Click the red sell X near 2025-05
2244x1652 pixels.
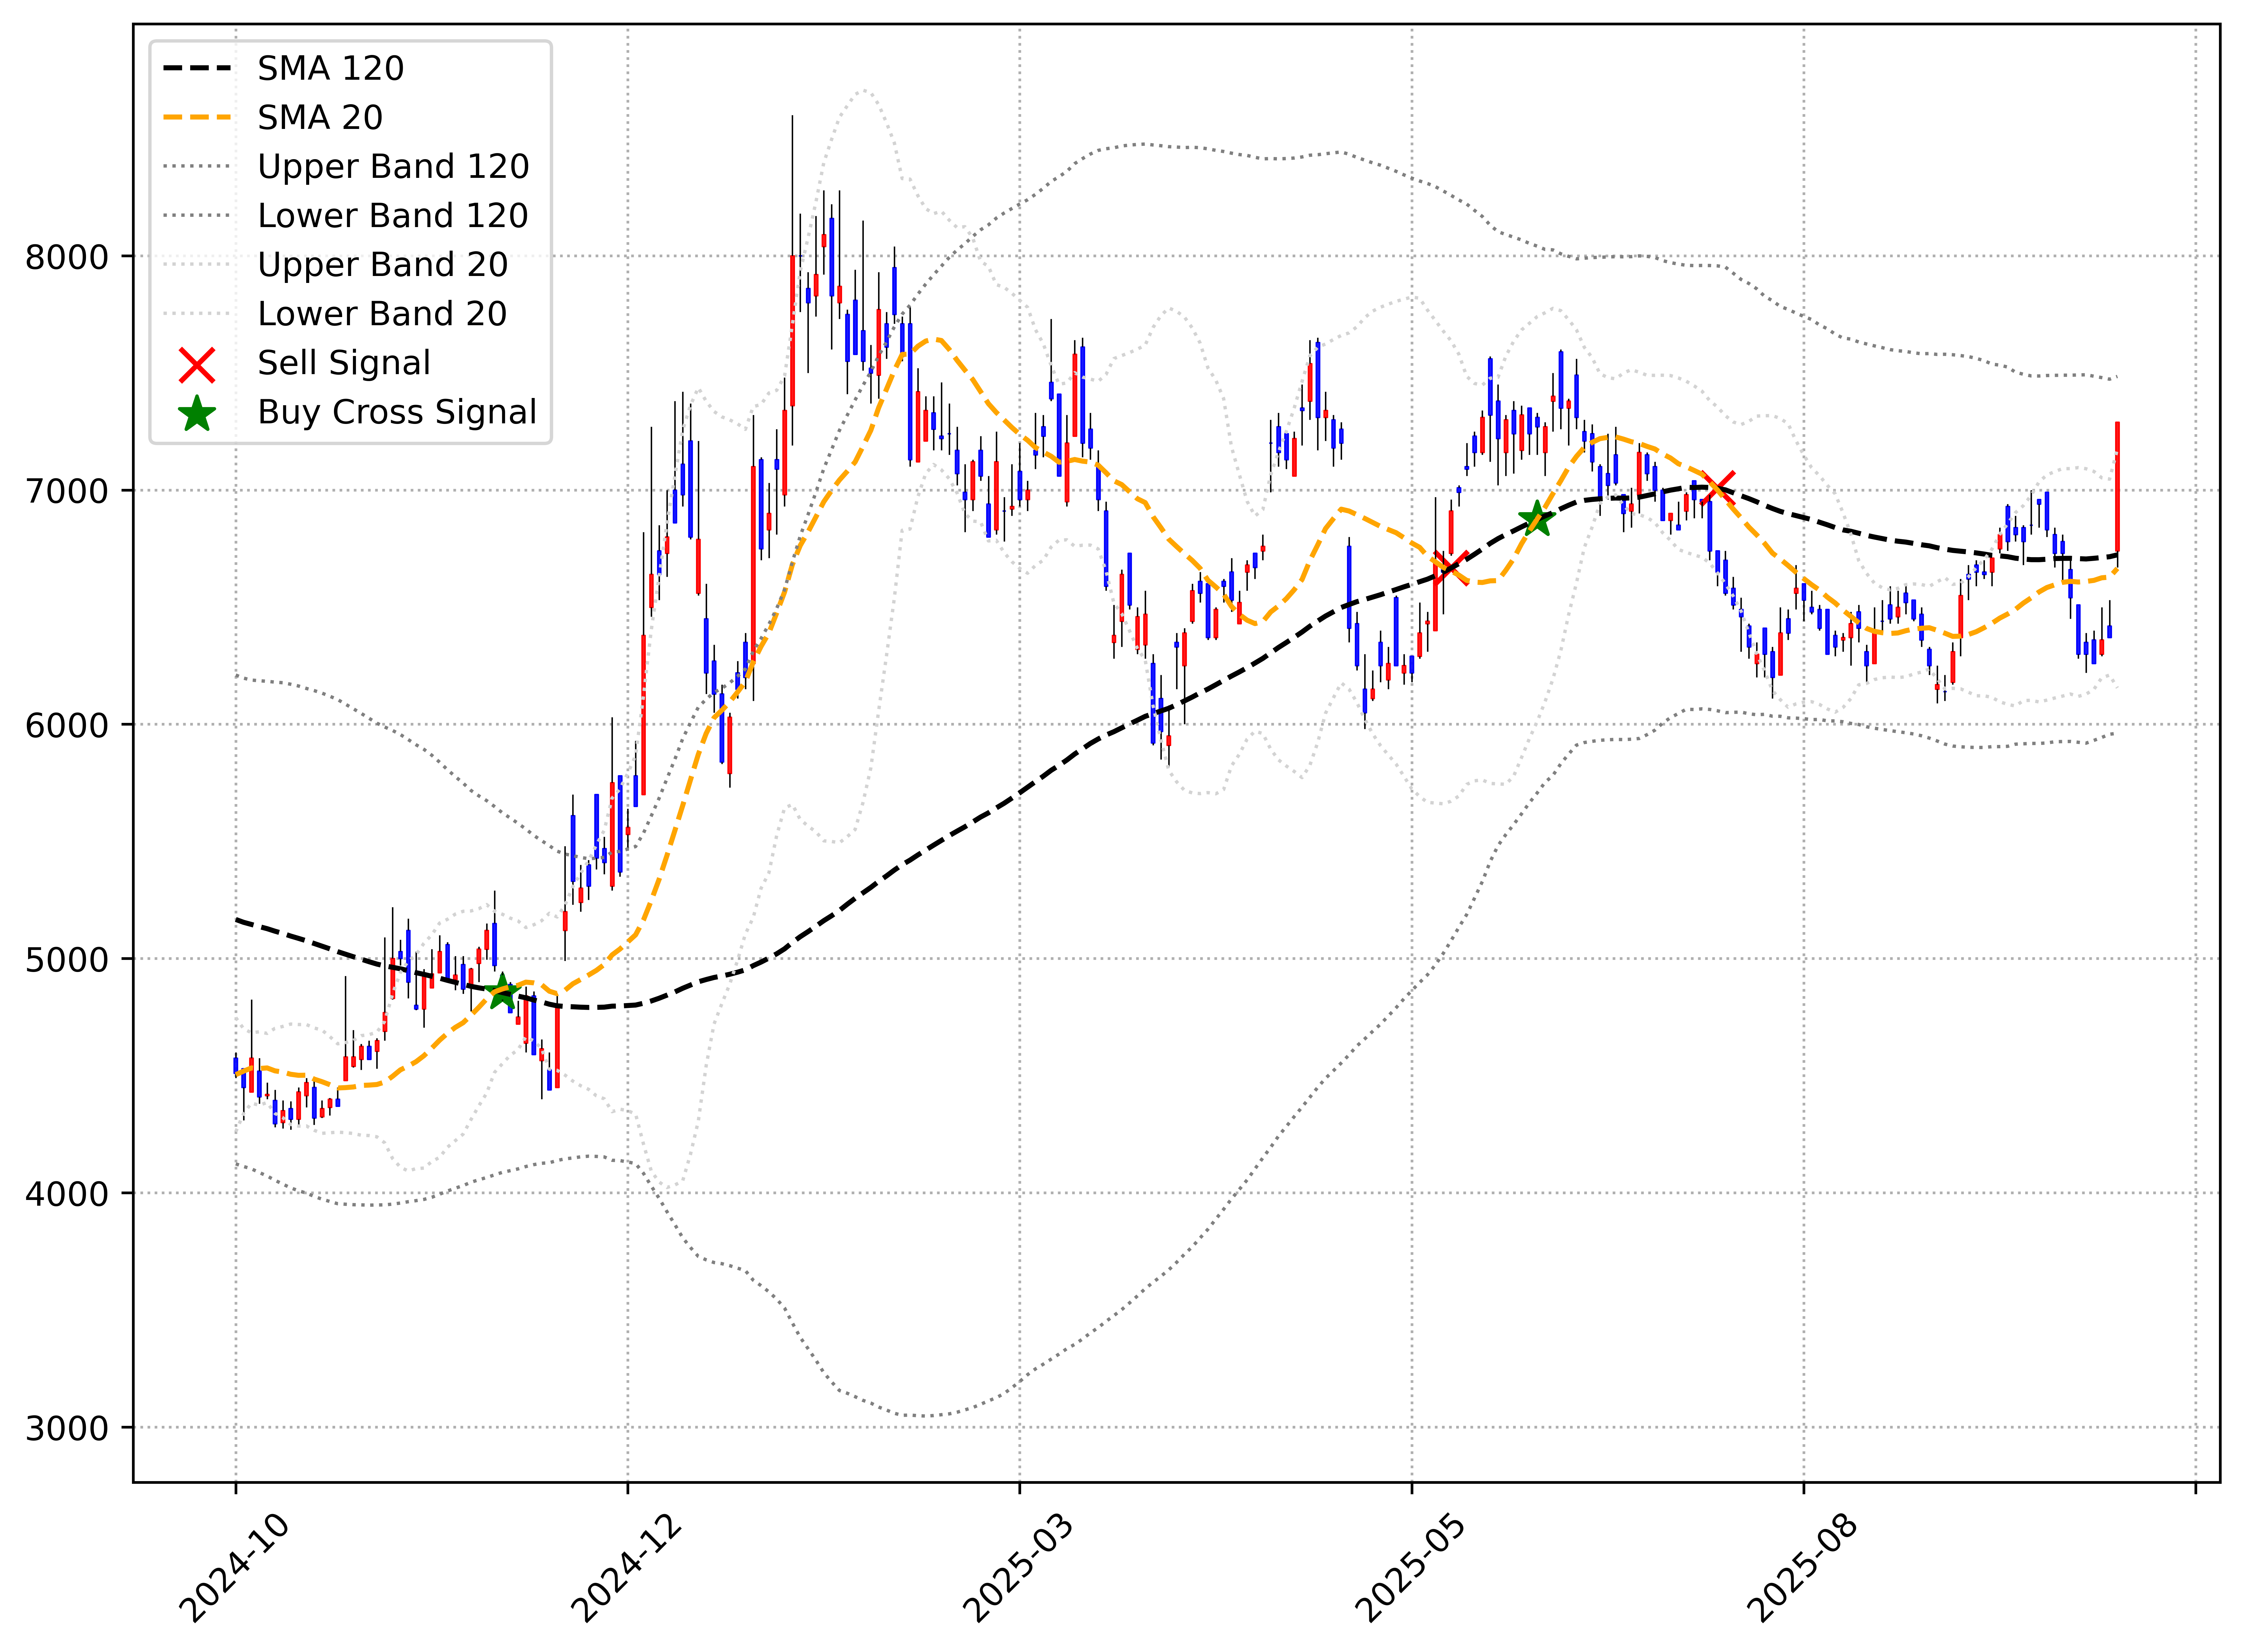coord(1451,568)
